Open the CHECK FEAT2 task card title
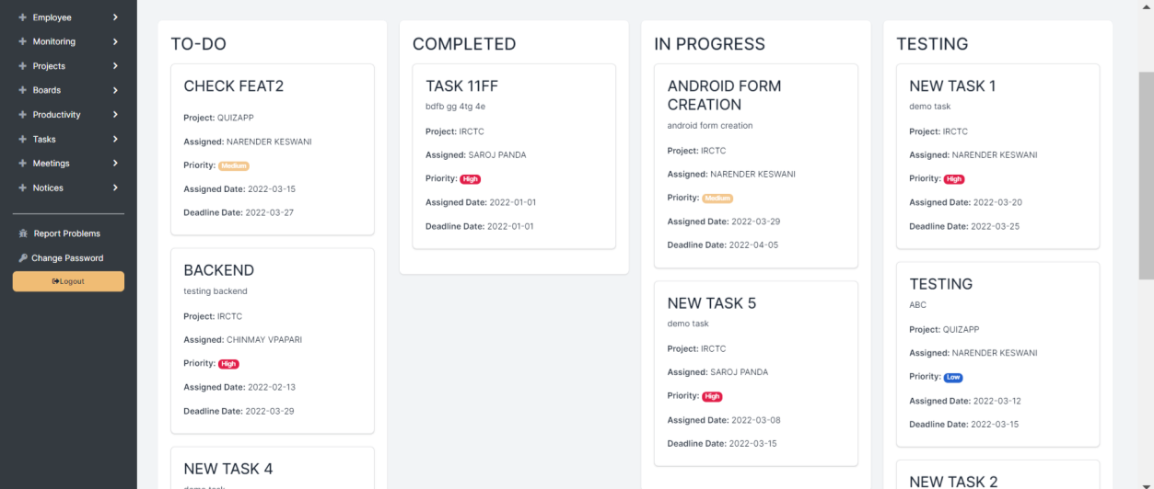The height and width of the screenshot is (489, 1154). pos(234,86)
